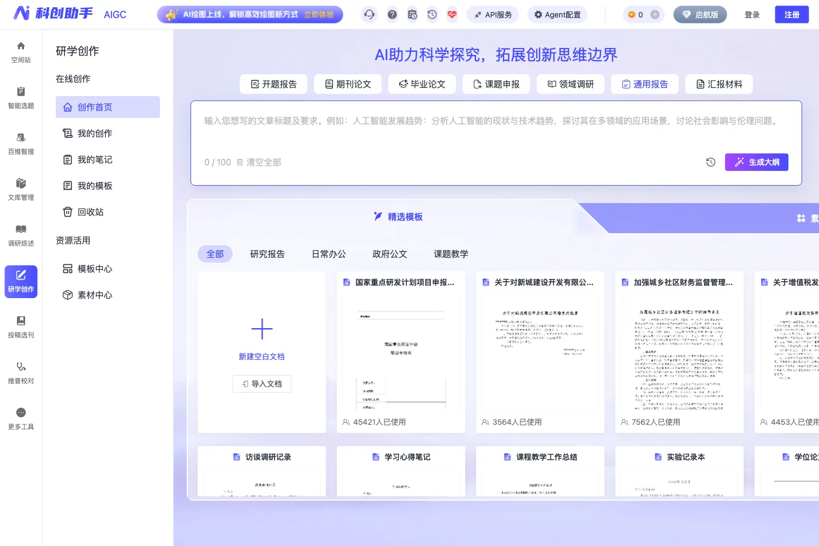This screenshot has height=546, width=819.
Task: Select 研学创作 in sidebar
Action: coord(21,282)
